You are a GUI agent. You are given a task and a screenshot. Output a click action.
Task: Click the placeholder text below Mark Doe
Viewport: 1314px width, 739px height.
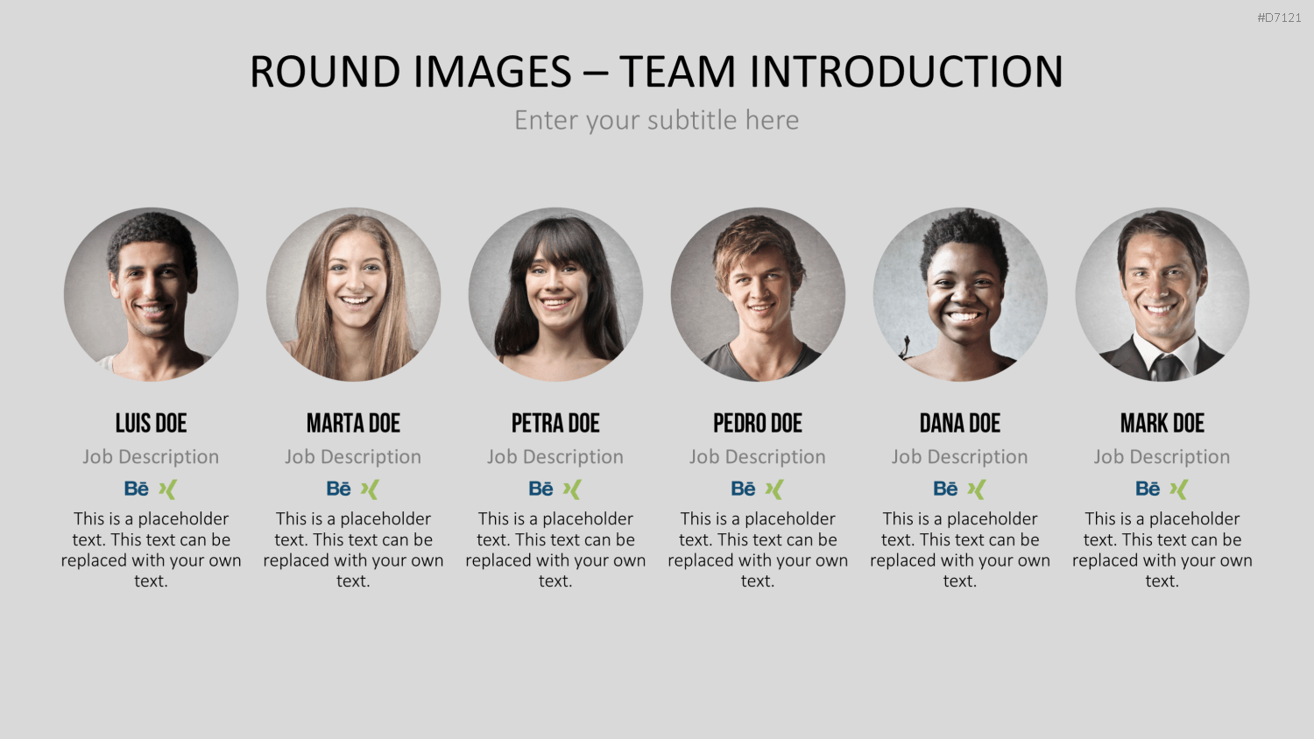1163,550
